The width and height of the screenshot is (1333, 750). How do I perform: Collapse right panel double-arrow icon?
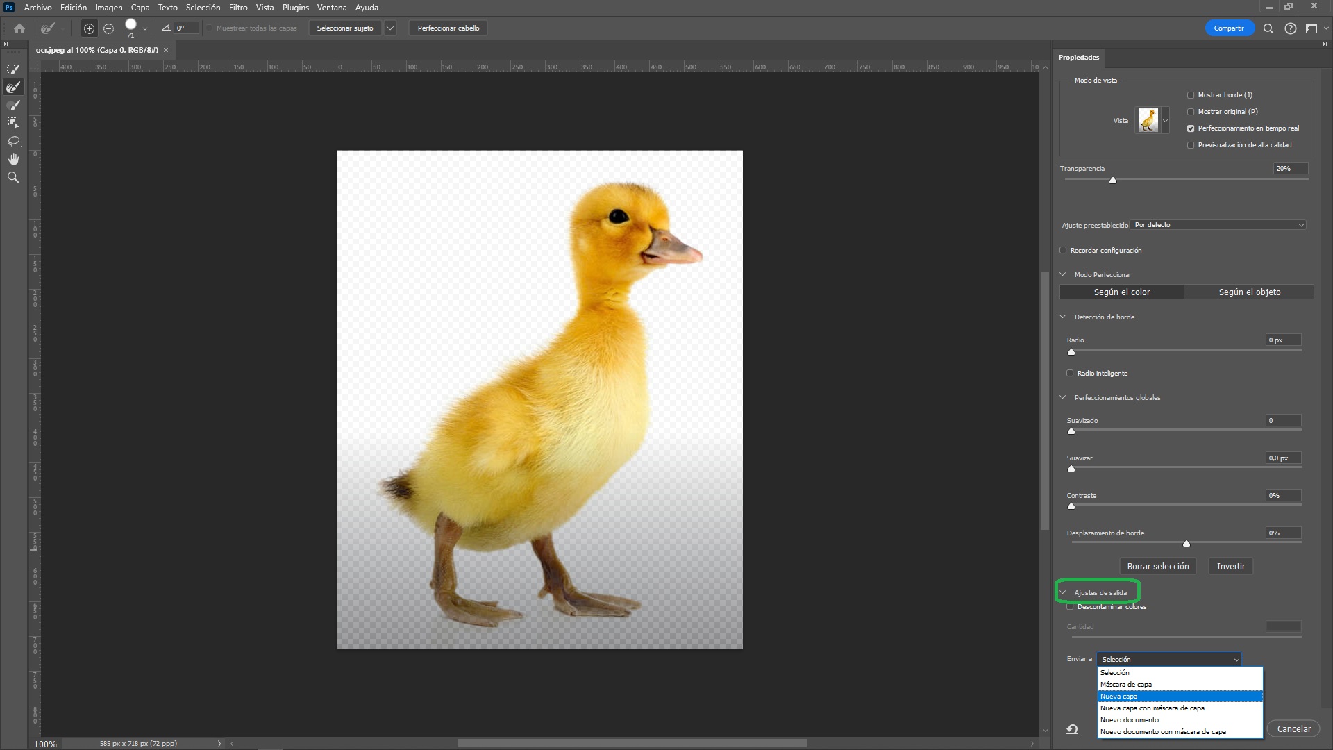click(1325, 44)
